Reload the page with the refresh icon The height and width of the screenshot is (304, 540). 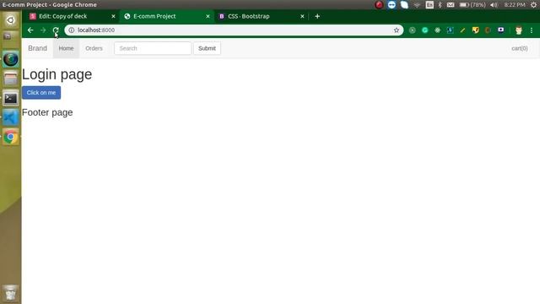click(56, 30)
